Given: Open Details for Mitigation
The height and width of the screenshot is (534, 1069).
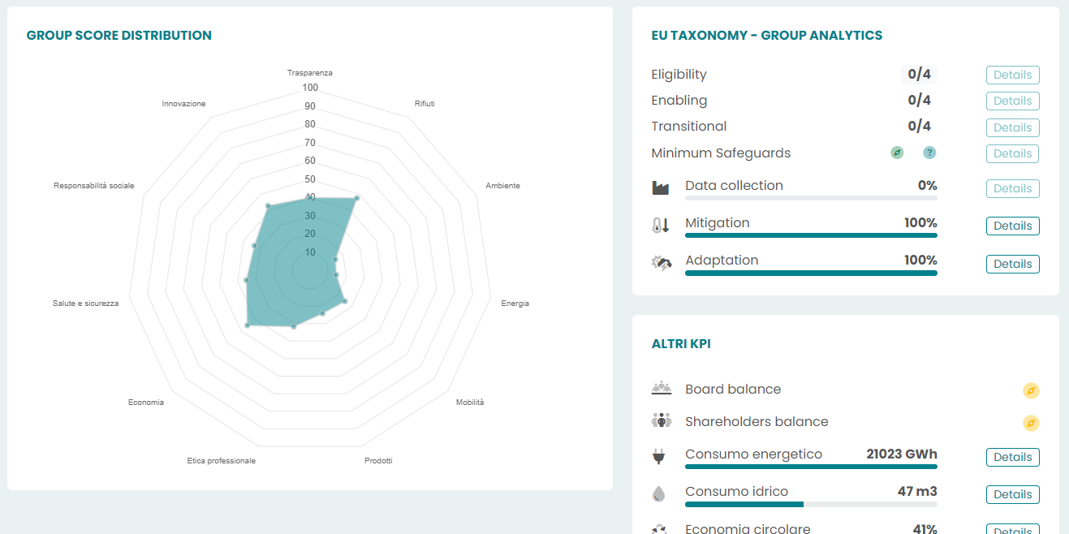Looking at the screenshot, I should 1012,226.
